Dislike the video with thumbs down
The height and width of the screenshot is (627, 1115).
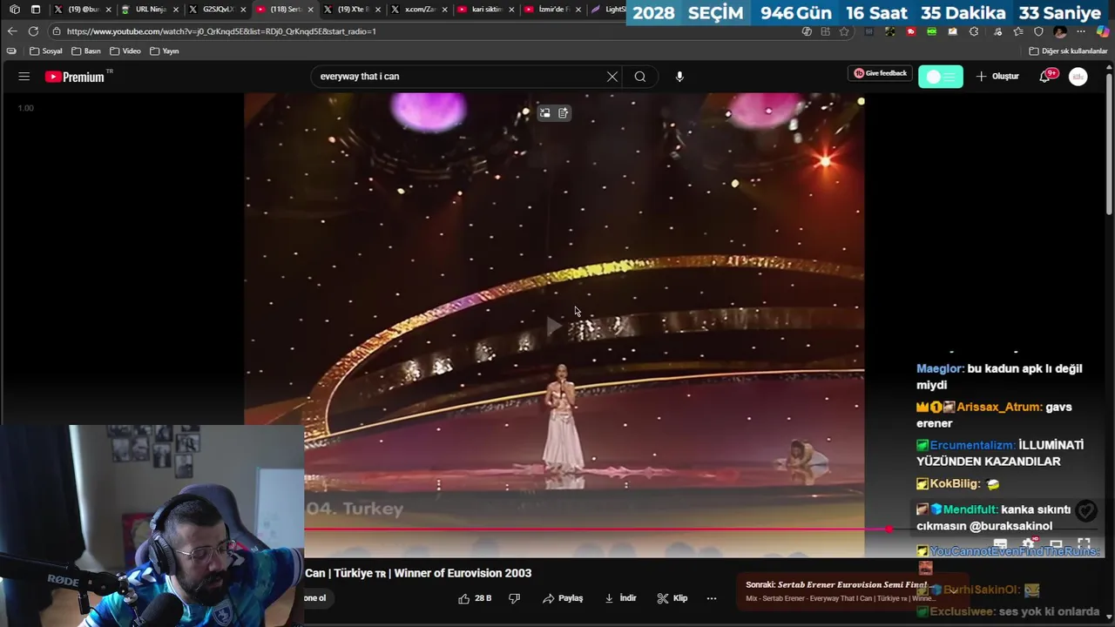pyautogui.click(x=514, y=598)
